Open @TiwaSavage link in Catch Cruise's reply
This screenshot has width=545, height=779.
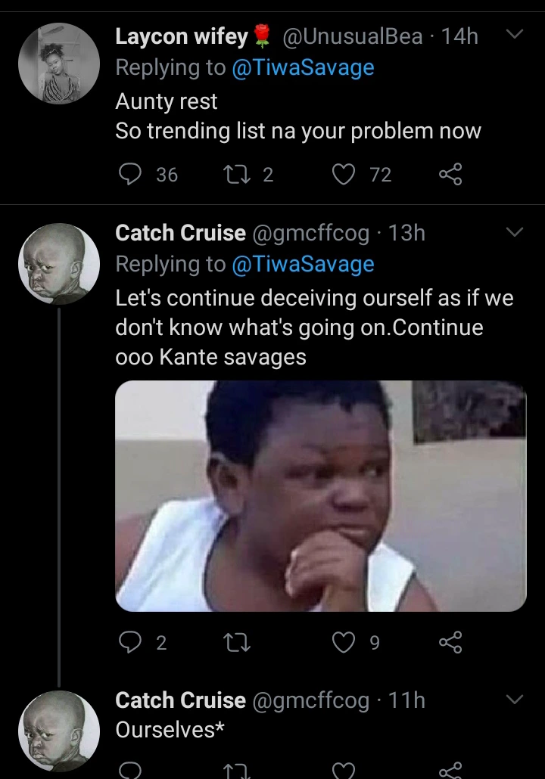click(x=303, y=264)
